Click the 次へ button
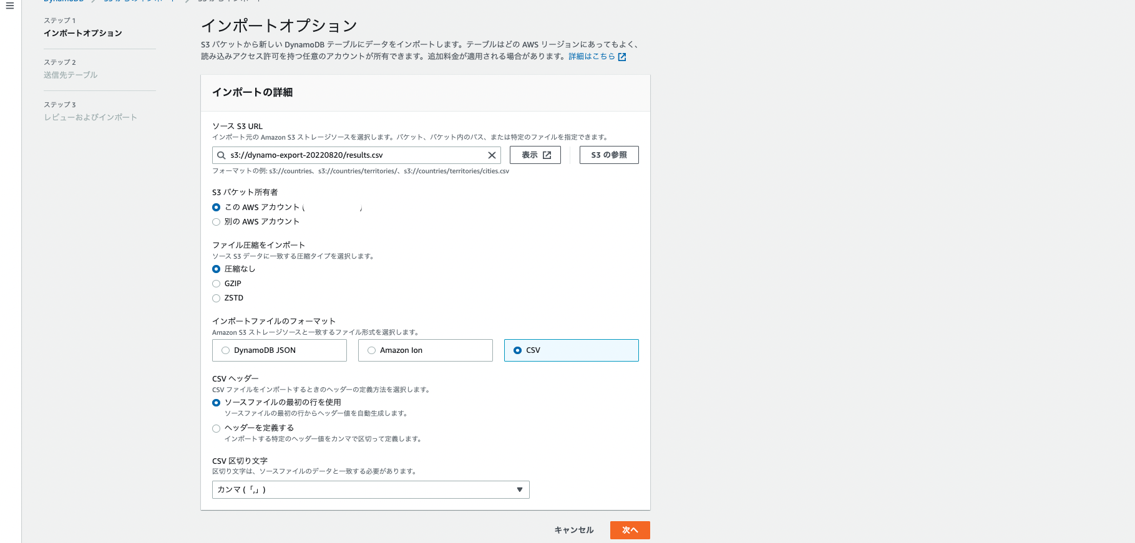Viewport: 1135px width, 543px height. click(x=630, y=530)
